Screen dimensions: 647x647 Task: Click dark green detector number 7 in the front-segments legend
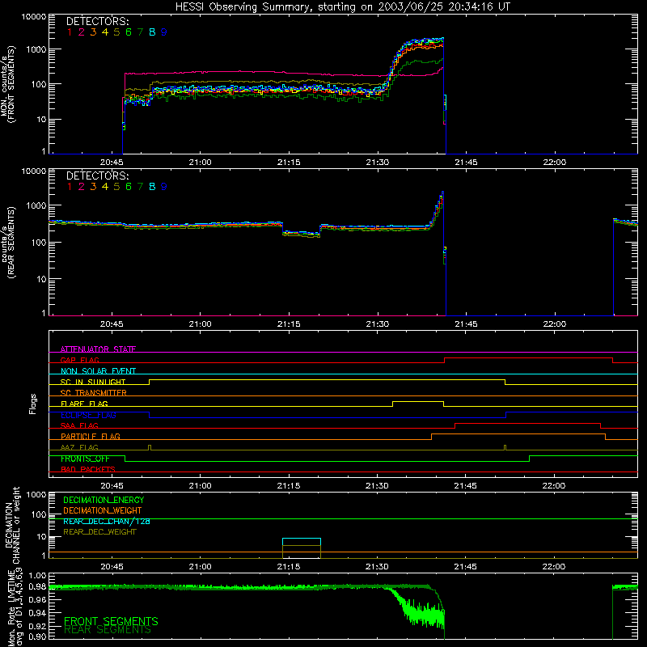pos(140,32)
